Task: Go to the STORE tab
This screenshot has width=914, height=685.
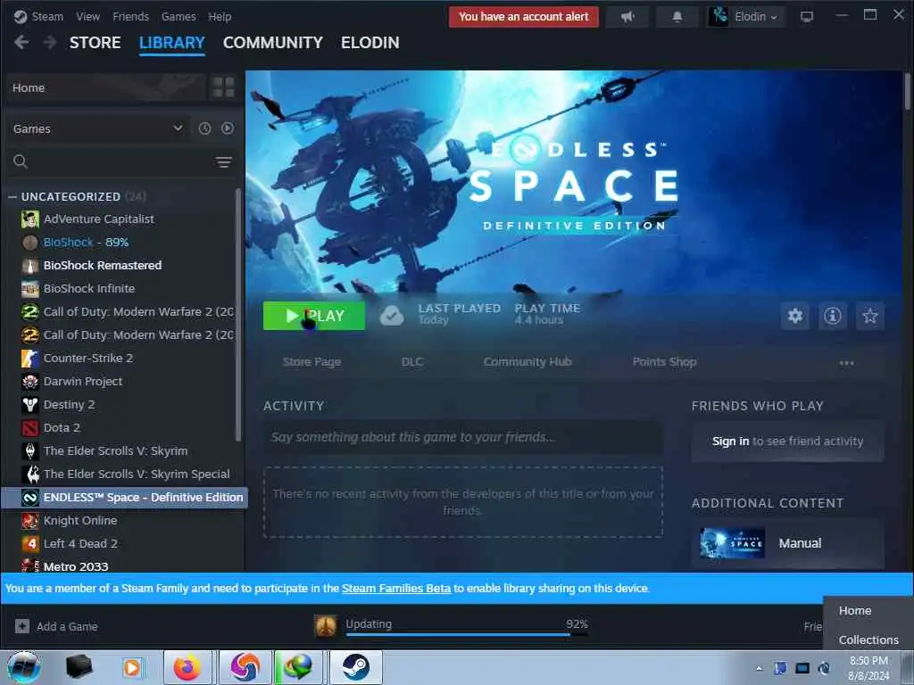Action: [95, 43]
